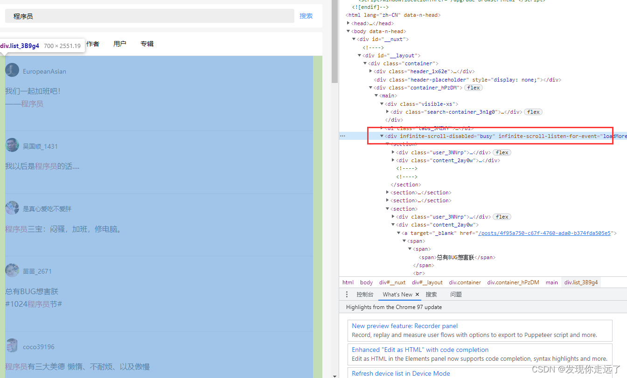Click the EuropeanAsian username
The image size is (627, 378).
click(x=44, y=71)
